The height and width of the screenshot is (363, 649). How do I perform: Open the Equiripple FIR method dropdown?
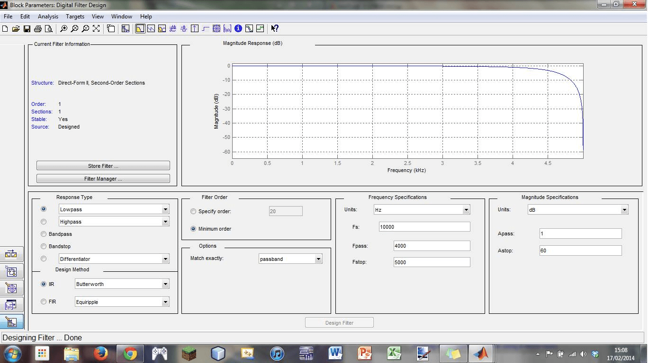pos(165,302)
